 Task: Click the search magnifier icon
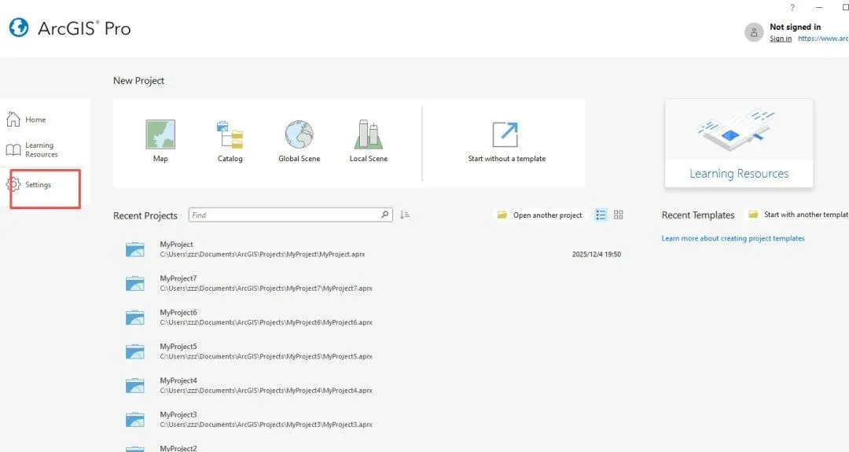tap(385, 215)
